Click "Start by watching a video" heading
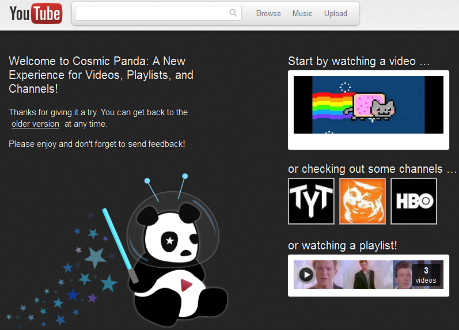459x330 pixels. 359,61
